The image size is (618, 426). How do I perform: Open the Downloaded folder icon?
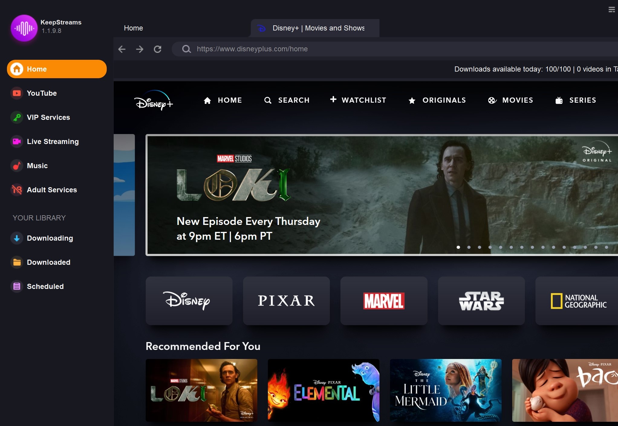[17, 262]
